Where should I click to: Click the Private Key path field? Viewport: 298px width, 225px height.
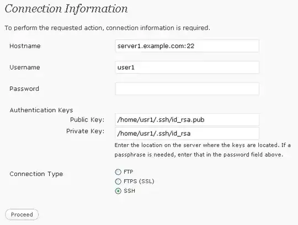[x=187, y=134]
